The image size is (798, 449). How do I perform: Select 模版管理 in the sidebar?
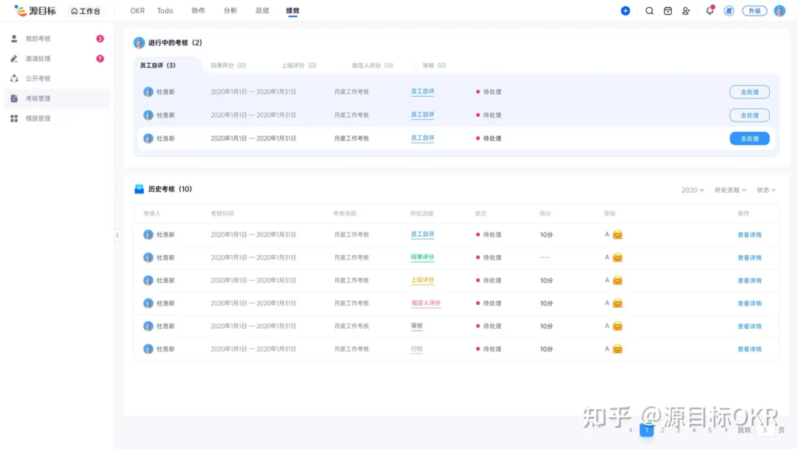click(37, 118)
